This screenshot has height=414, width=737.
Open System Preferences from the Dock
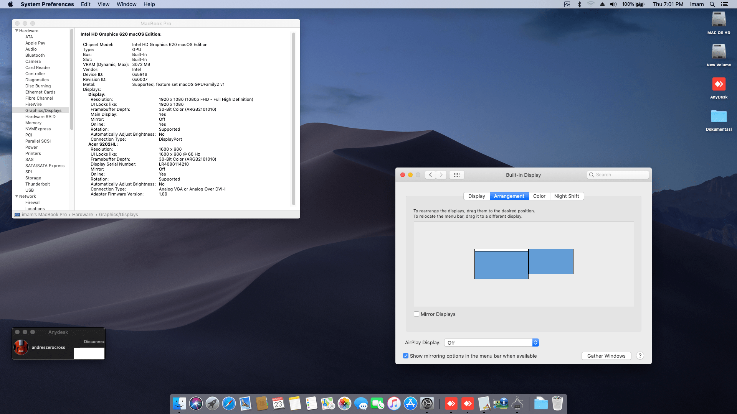pyautogui.click(x=427, y=403)
